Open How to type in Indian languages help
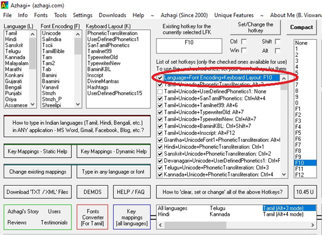 [x=77, y=127]
